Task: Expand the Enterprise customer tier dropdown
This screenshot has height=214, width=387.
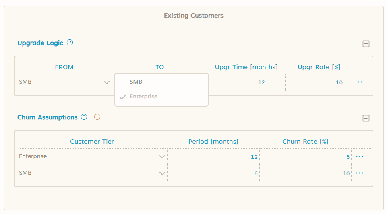Action: tap(162, 157)
